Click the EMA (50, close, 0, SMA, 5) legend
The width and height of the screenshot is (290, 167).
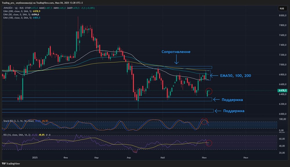coord(17,14)
